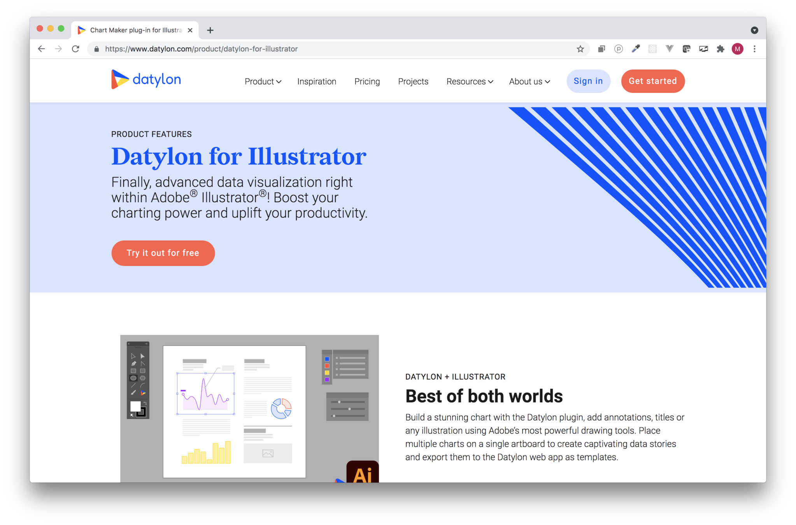Bookmark this page with the star icon
The height and width of the screenshot is (525, 796).
click(580, 49)
